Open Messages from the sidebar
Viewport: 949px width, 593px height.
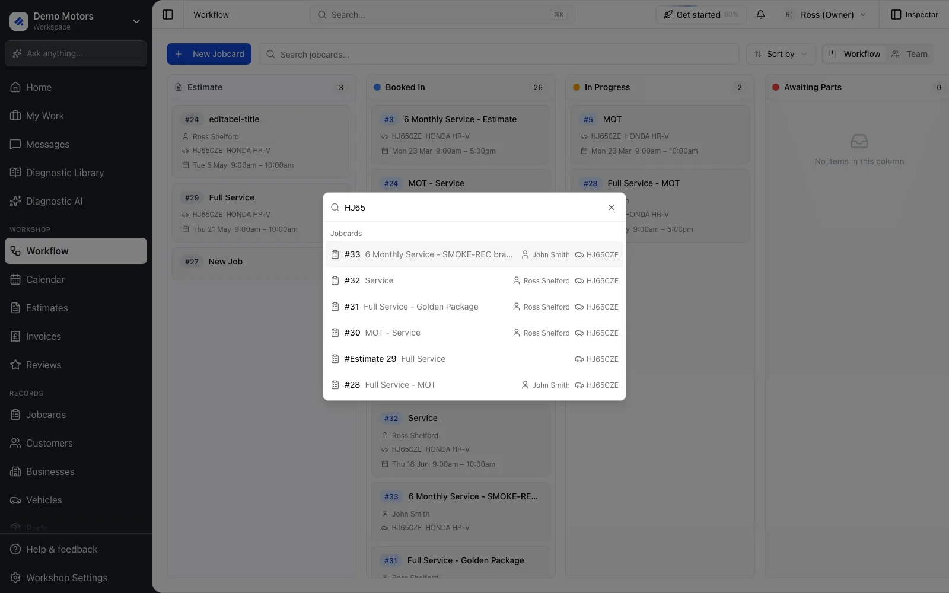(x=76, y=144)
